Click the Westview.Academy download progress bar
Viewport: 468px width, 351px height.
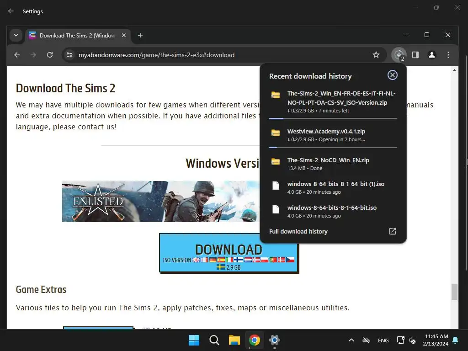[x=333, y=148]
